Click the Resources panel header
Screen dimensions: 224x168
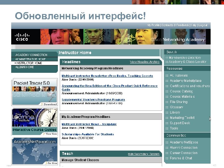187,68
